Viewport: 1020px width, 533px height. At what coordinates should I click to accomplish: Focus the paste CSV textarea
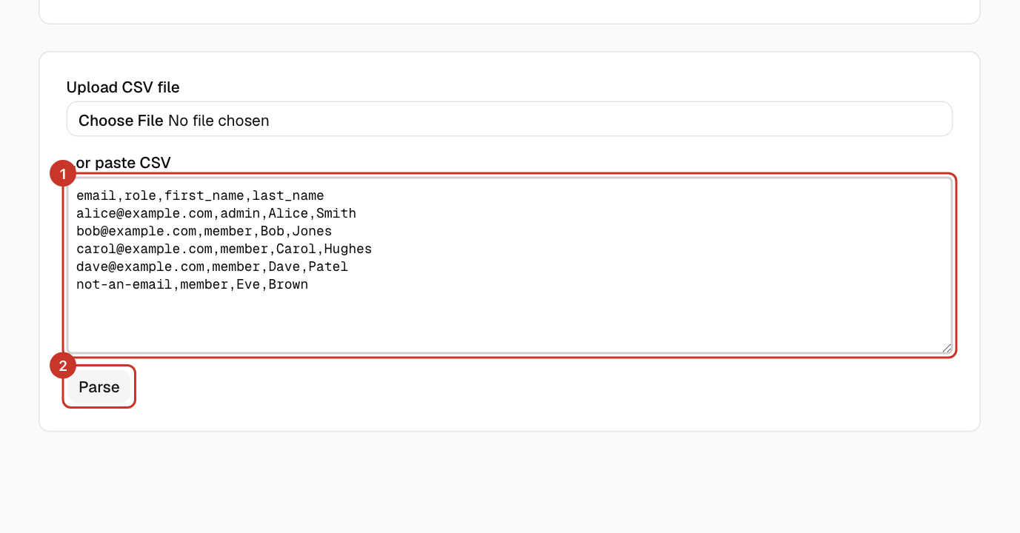(x=510, y=266)
